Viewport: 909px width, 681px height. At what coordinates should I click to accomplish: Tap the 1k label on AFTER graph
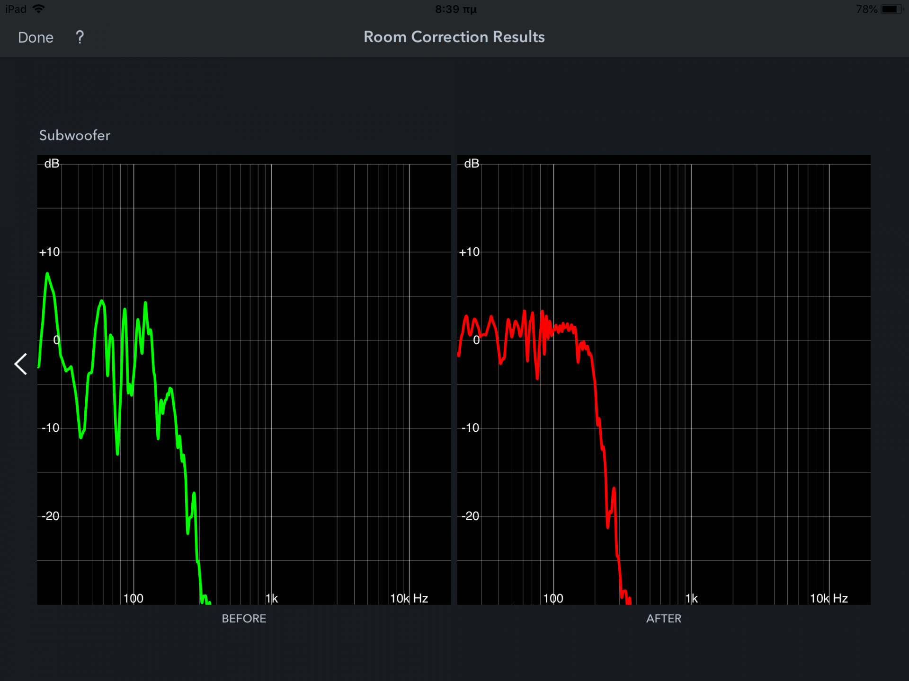691,598
